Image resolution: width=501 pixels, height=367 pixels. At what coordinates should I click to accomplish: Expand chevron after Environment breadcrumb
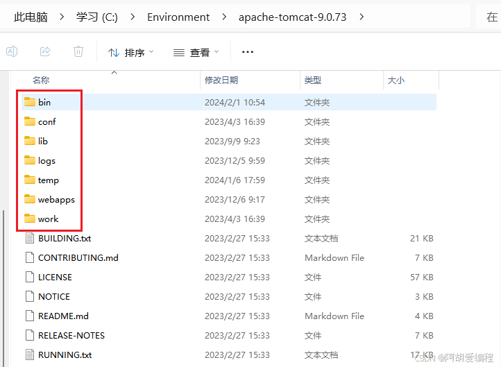224,17
